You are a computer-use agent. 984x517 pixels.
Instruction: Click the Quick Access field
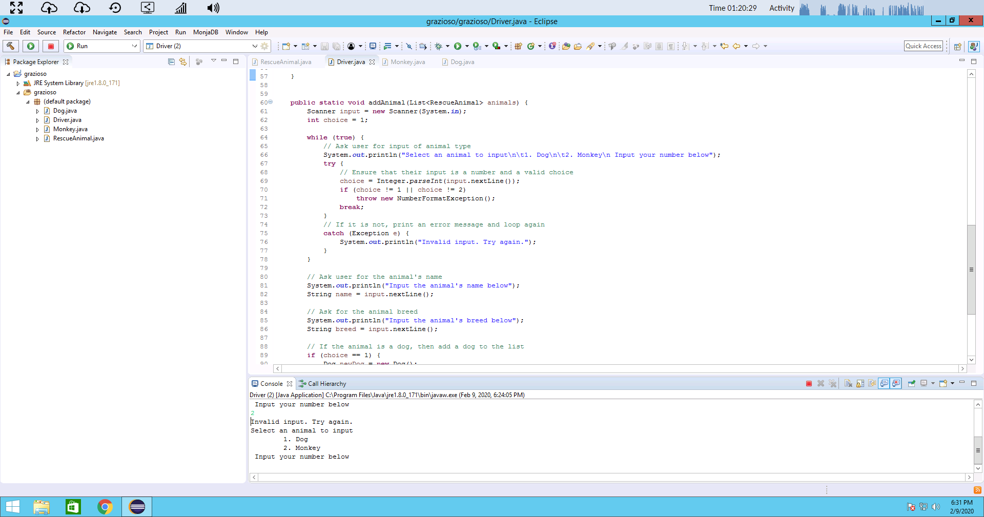coord(924,46)
